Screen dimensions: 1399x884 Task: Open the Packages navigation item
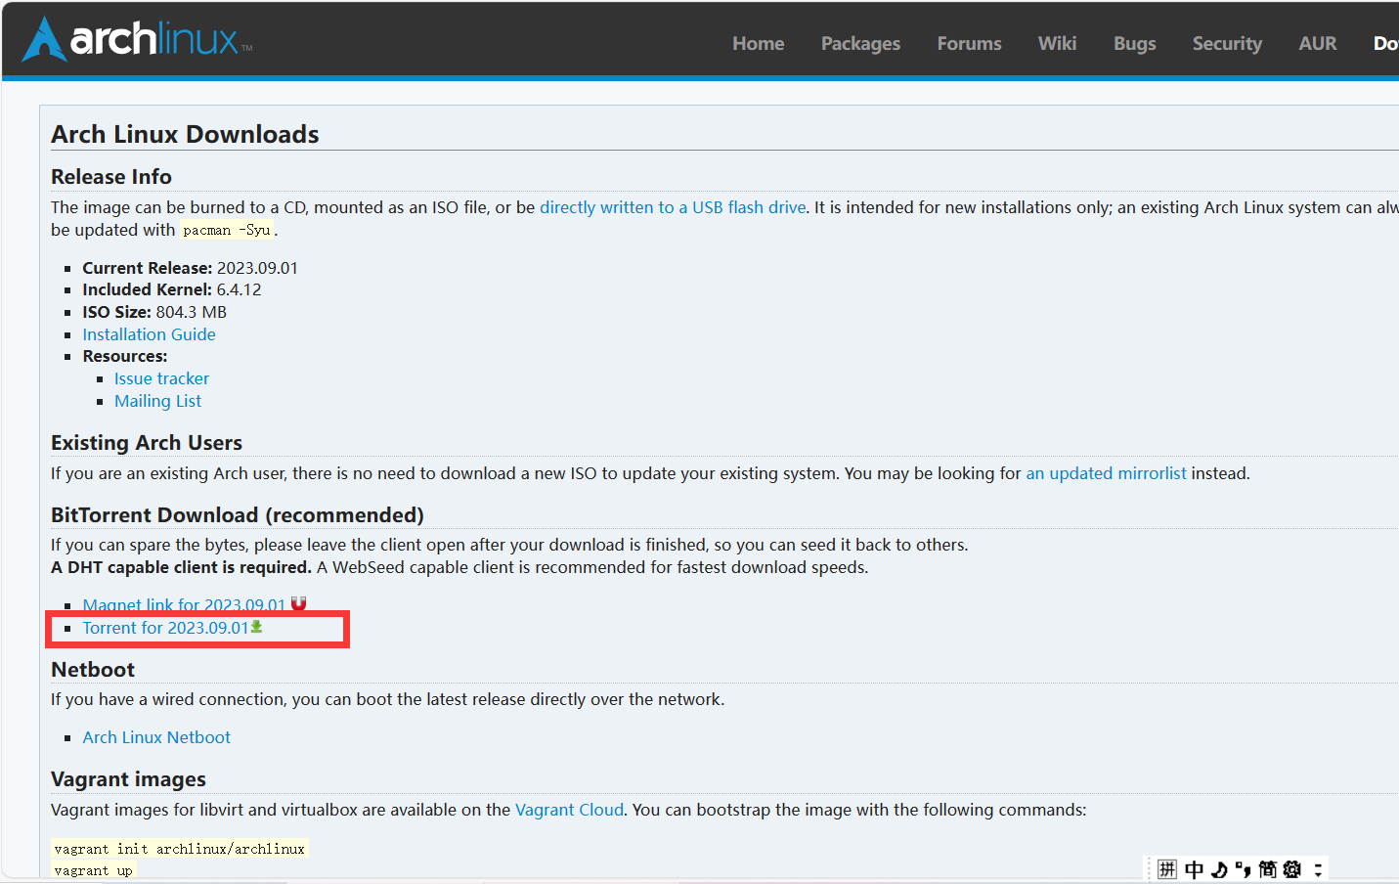860,43
